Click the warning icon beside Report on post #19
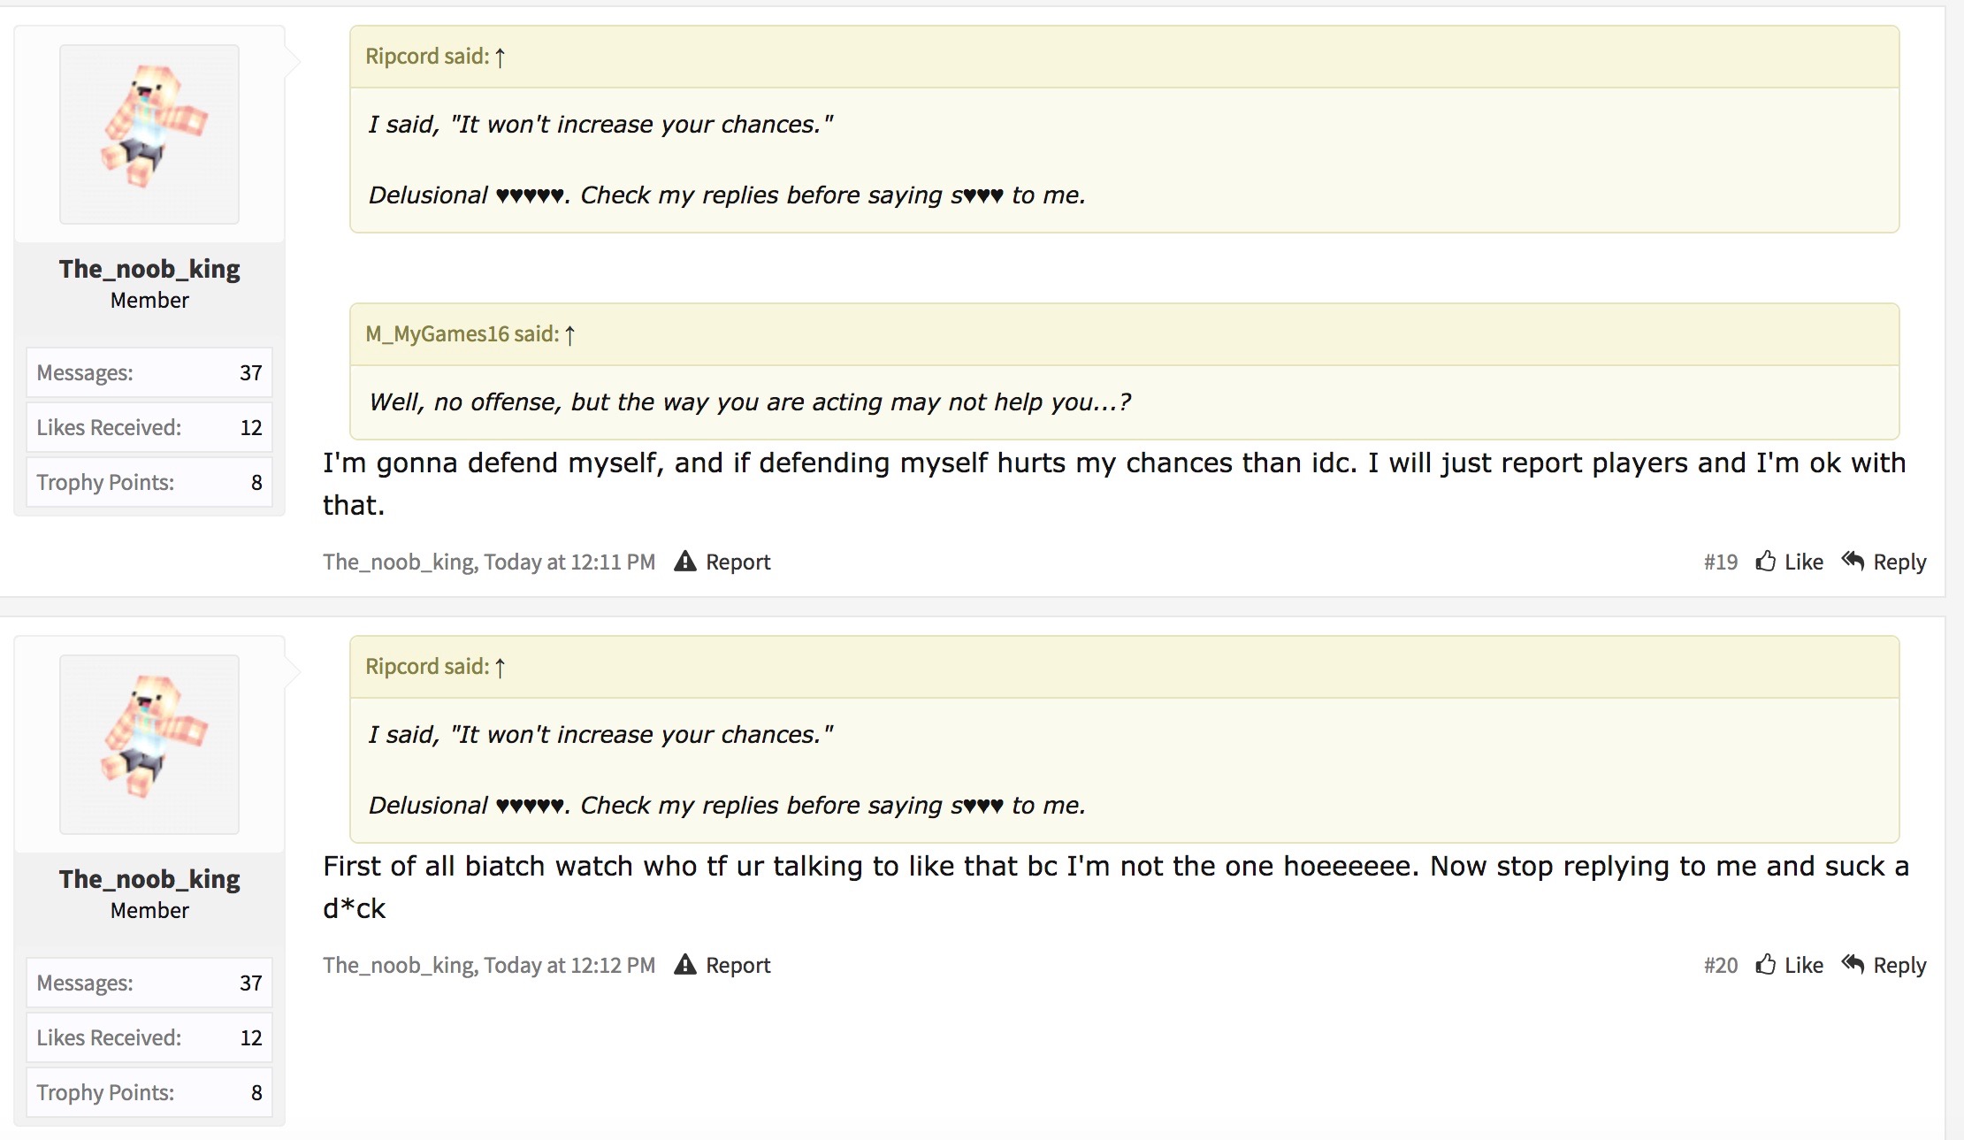 pyautogui.click(x=685, y=562)
